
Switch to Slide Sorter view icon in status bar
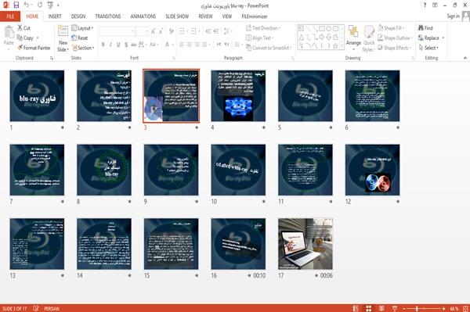coord(369,308)
